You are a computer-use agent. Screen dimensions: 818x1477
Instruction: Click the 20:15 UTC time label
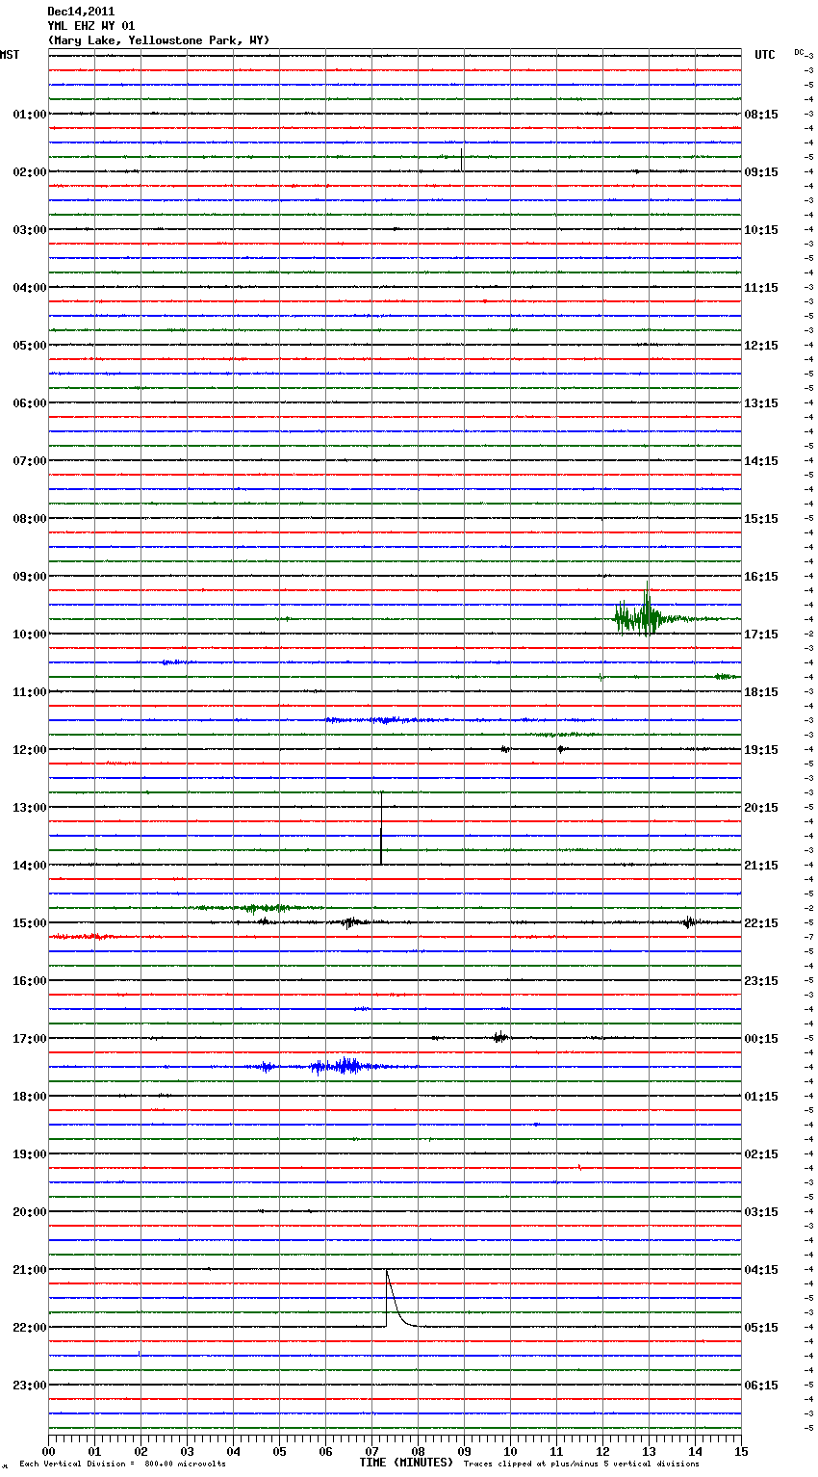[761, 808]
